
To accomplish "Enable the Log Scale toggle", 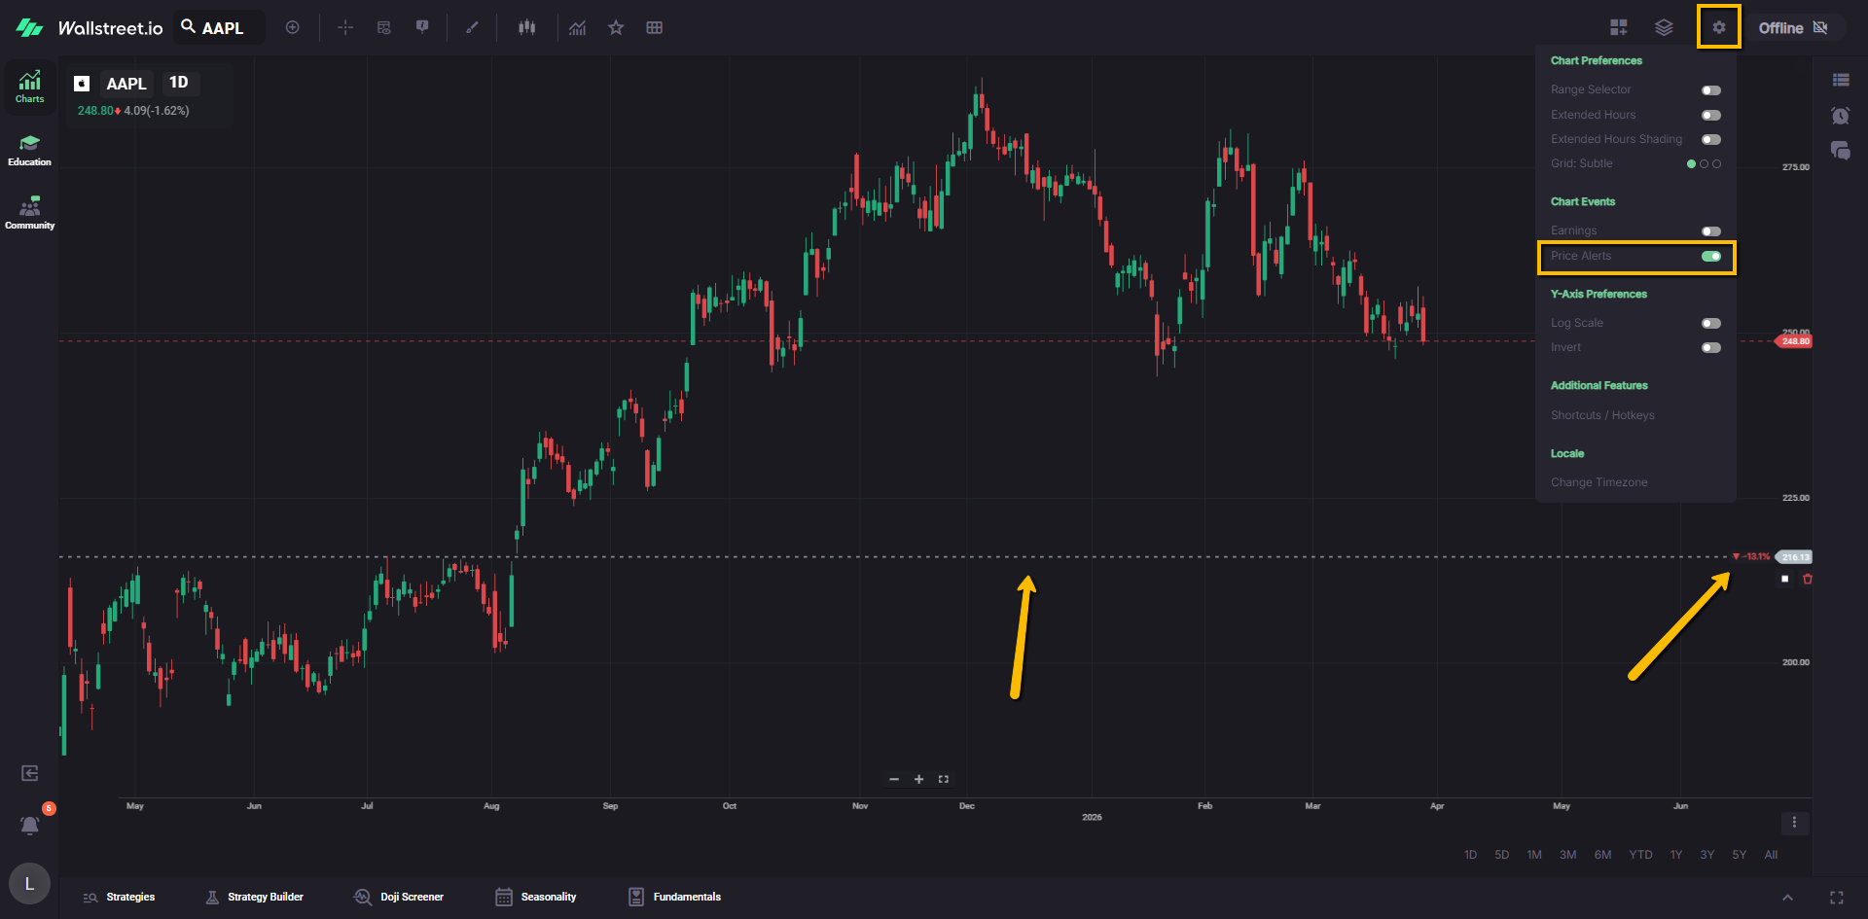I will (1710, 324).
